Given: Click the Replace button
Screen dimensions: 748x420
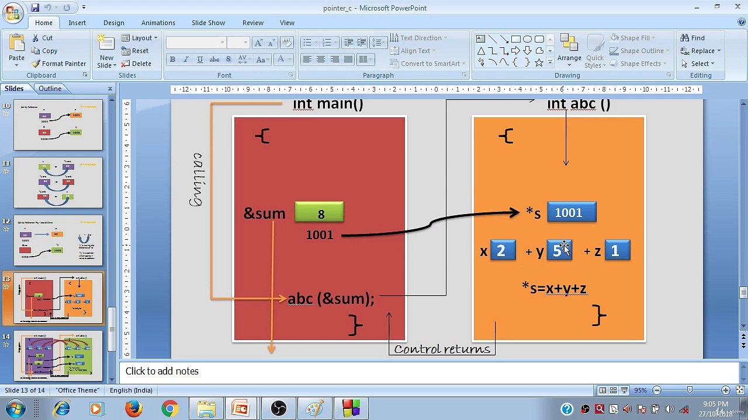Looking at the screenshot, I should tap(701, 51).
